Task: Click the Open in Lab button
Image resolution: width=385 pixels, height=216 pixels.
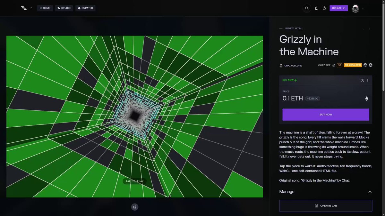Action: pyautogui.click(x=326, y=206)
